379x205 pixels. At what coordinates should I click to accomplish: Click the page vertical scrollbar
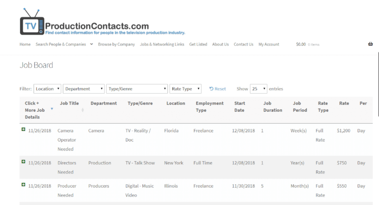[378, 84]
